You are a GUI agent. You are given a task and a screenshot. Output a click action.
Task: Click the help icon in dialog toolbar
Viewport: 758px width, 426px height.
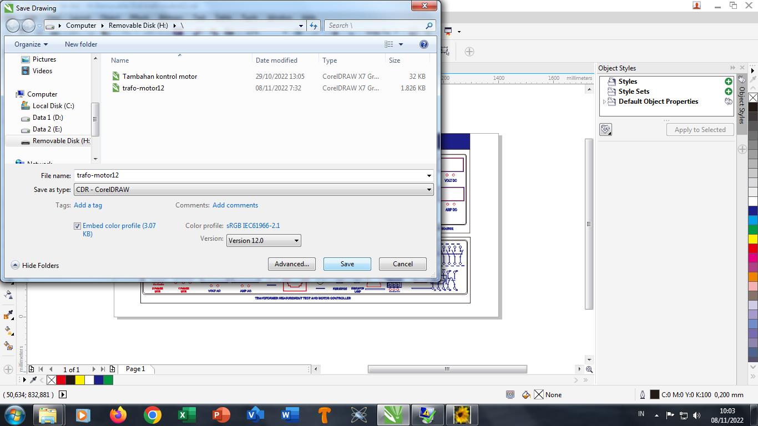[x=424, y=44]
